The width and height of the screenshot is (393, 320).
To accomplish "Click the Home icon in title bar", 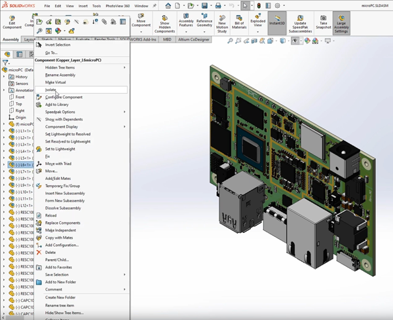I will (x=168, y=5).
